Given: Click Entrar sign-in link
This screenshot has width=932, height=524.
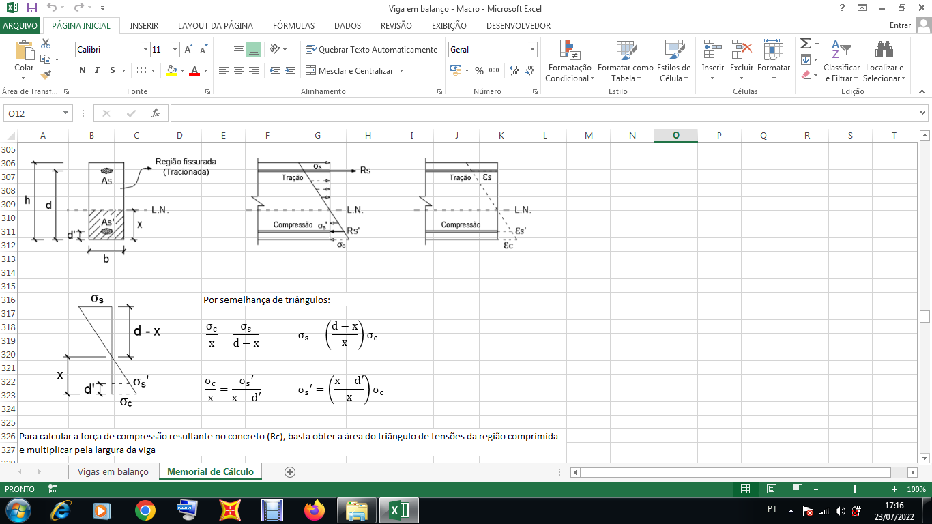Looking at the screenshot, I should (x=900, y=25).
